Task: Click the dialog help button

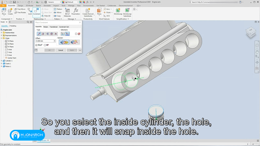Action: pos(36,50)
